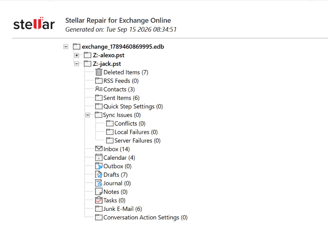Click the Junk E-Mail folder icon

99,209
